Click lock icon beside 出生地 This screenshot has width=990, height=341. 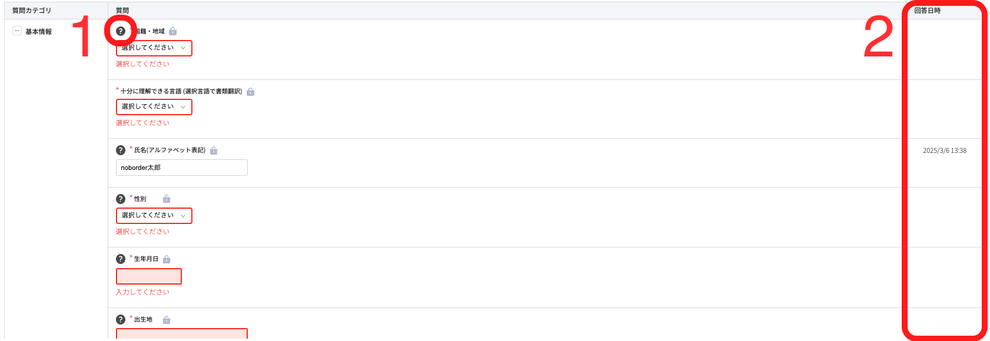(167, 320)
